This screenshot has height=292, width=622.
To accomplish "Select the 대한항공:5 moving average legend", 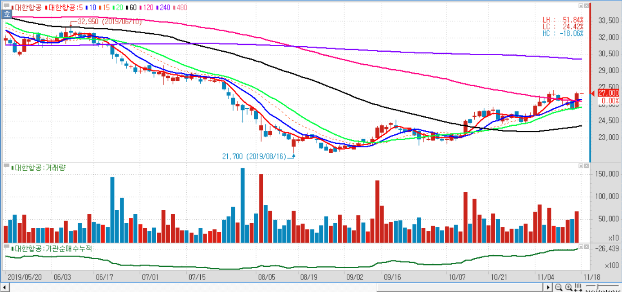I will tap(63, 8).
